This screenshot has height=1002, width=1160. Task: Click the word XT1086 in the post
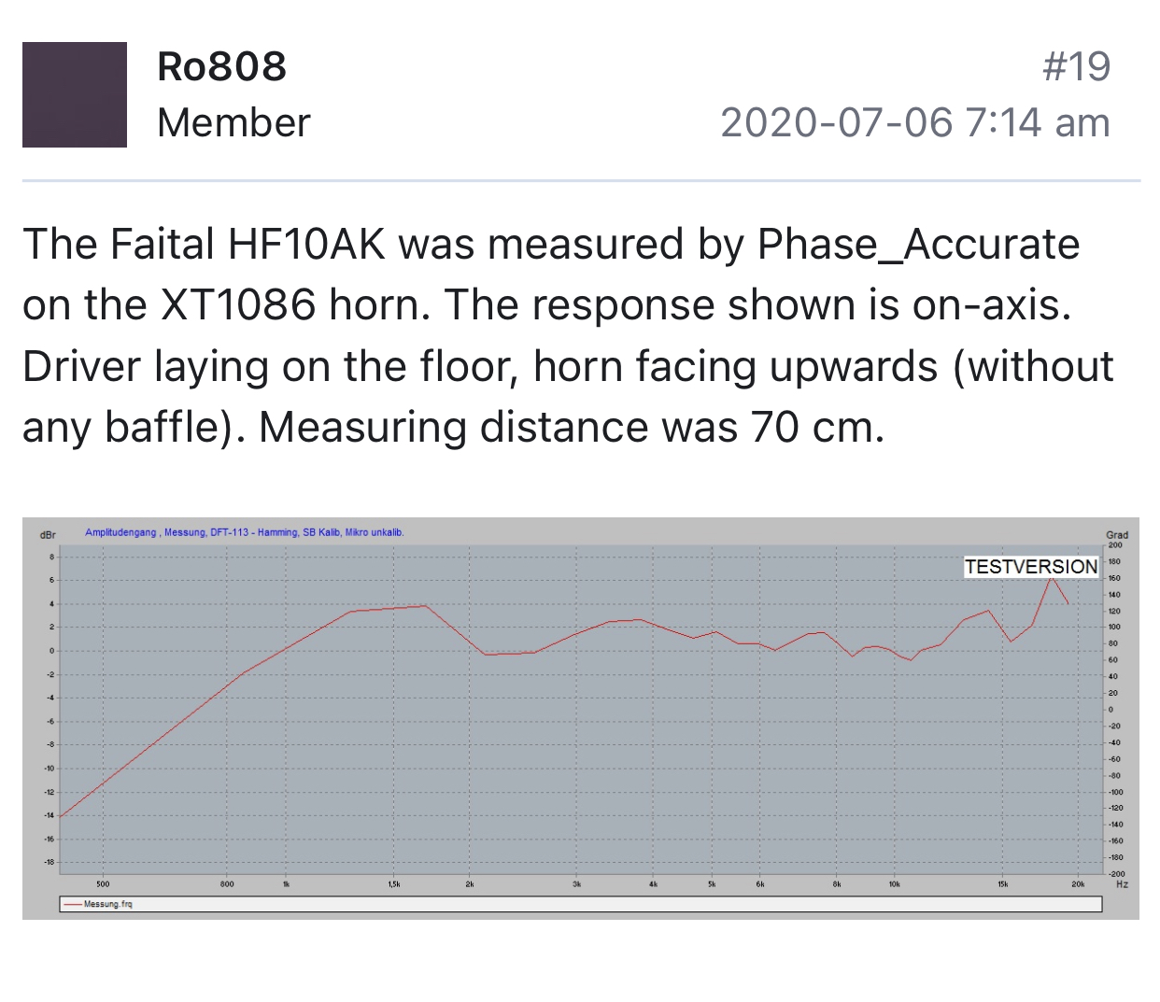pyautogui.click(x=238, y=305)
